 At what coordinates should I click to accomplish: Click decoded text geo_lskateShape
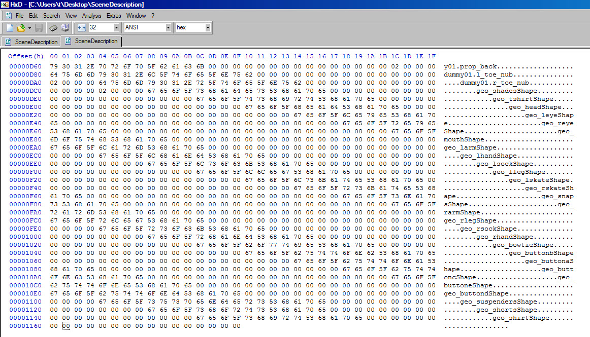[539, 180]
